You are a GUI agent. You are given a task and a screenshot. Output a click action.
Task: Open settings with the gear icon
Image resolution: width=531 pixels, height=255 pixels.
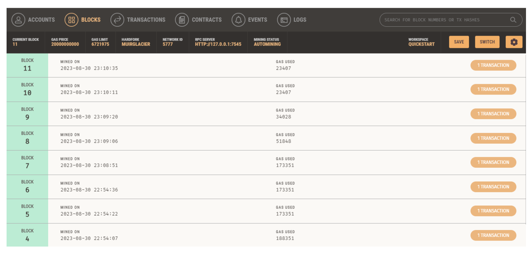[x=514, y=42]
